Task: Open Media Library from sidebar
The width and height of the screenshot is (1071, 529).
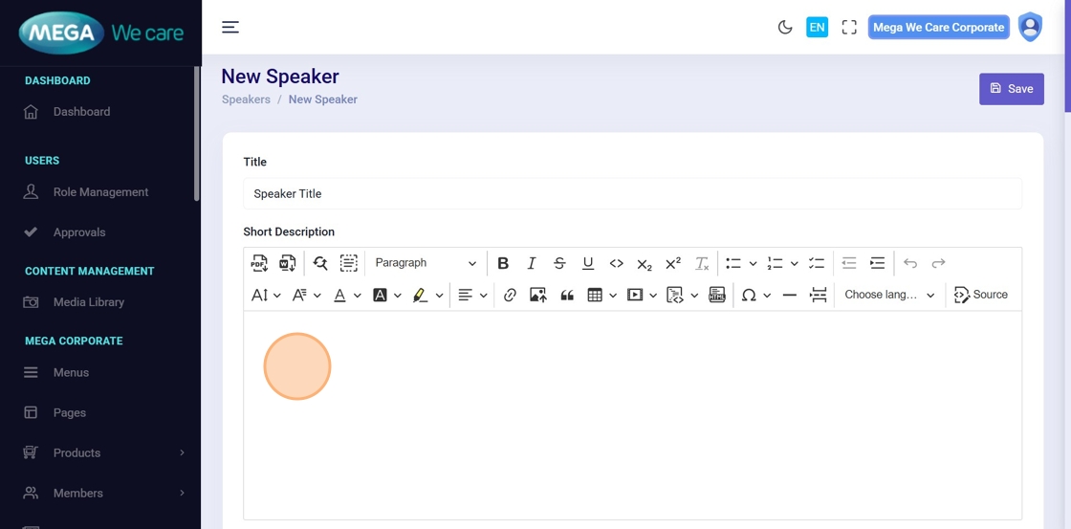Action: (89, 302)
